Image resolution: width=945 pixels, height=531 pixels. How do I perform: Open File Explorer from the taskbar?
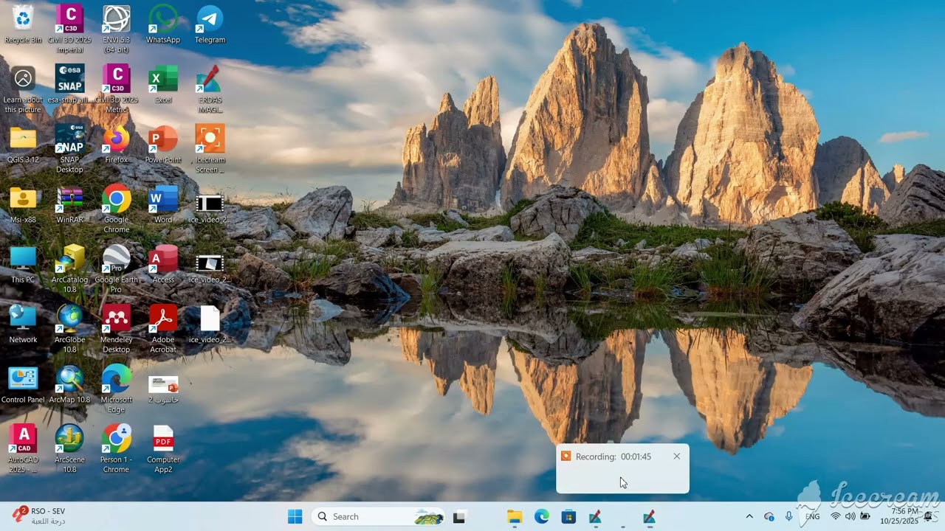[515, 517]
